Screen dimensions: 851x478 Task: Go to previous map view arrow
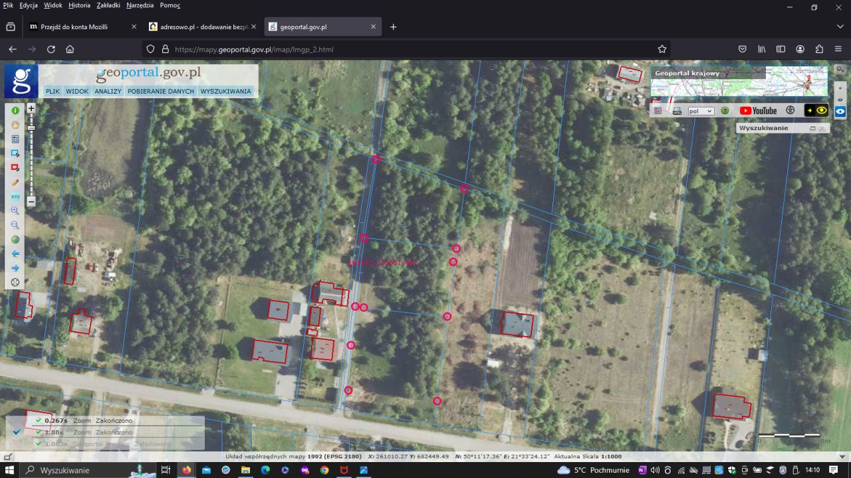15,254
